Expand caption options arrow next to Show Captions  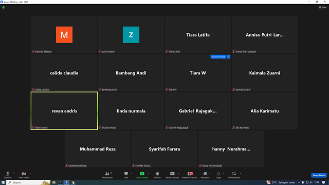coord(178,174)
